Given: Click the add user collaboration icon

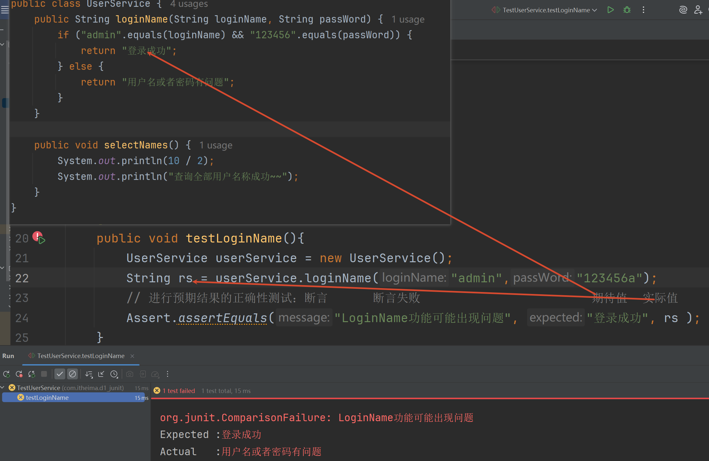Looking at the screenshot, I should [698, 10].
